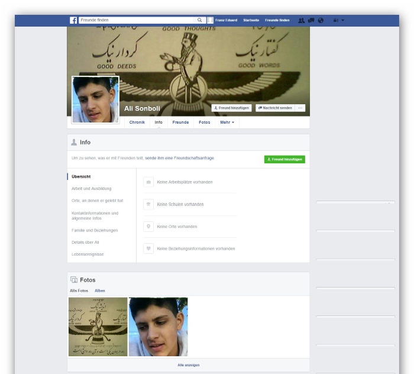Click the search magnifier icon
Screen dimensions: 414x374
click(200, 20)
